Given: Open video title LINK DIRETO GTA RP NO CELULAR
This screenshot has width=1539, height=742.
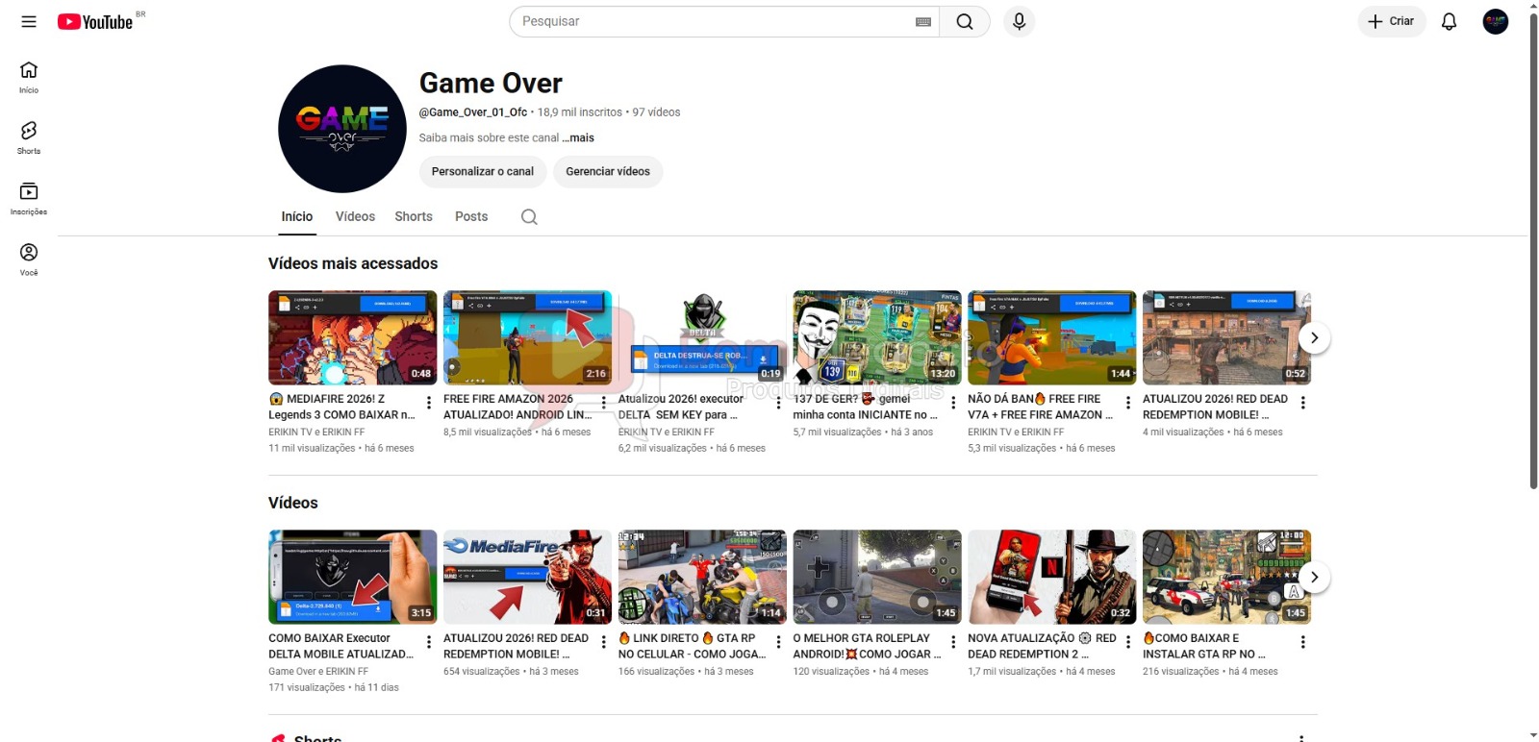Looking at the screenshot, I should coord(692,646).
